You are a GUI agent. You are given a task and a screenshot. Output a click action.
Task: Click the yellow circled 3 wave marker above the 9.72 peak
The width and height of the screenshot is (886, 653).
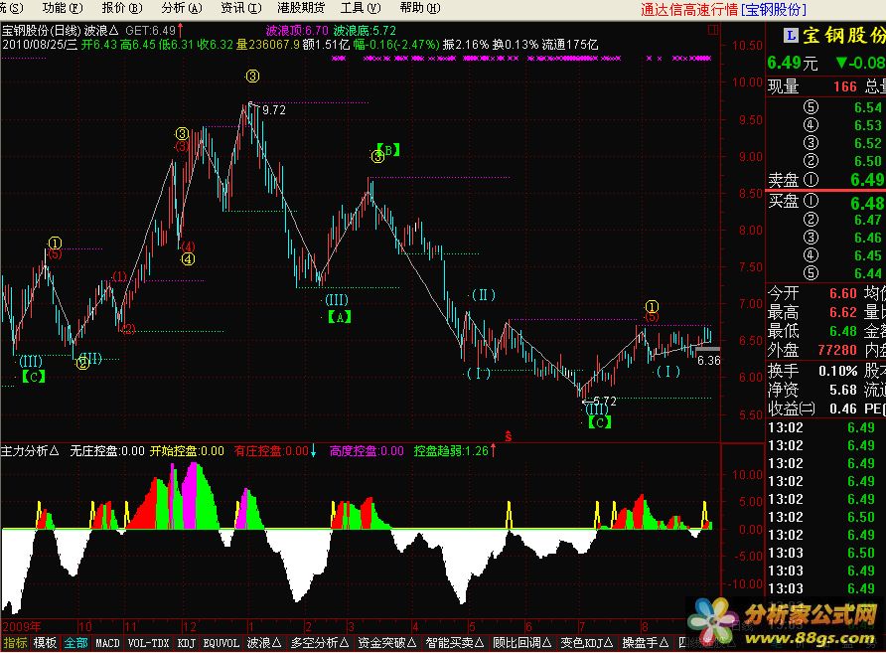pos(252,77)
